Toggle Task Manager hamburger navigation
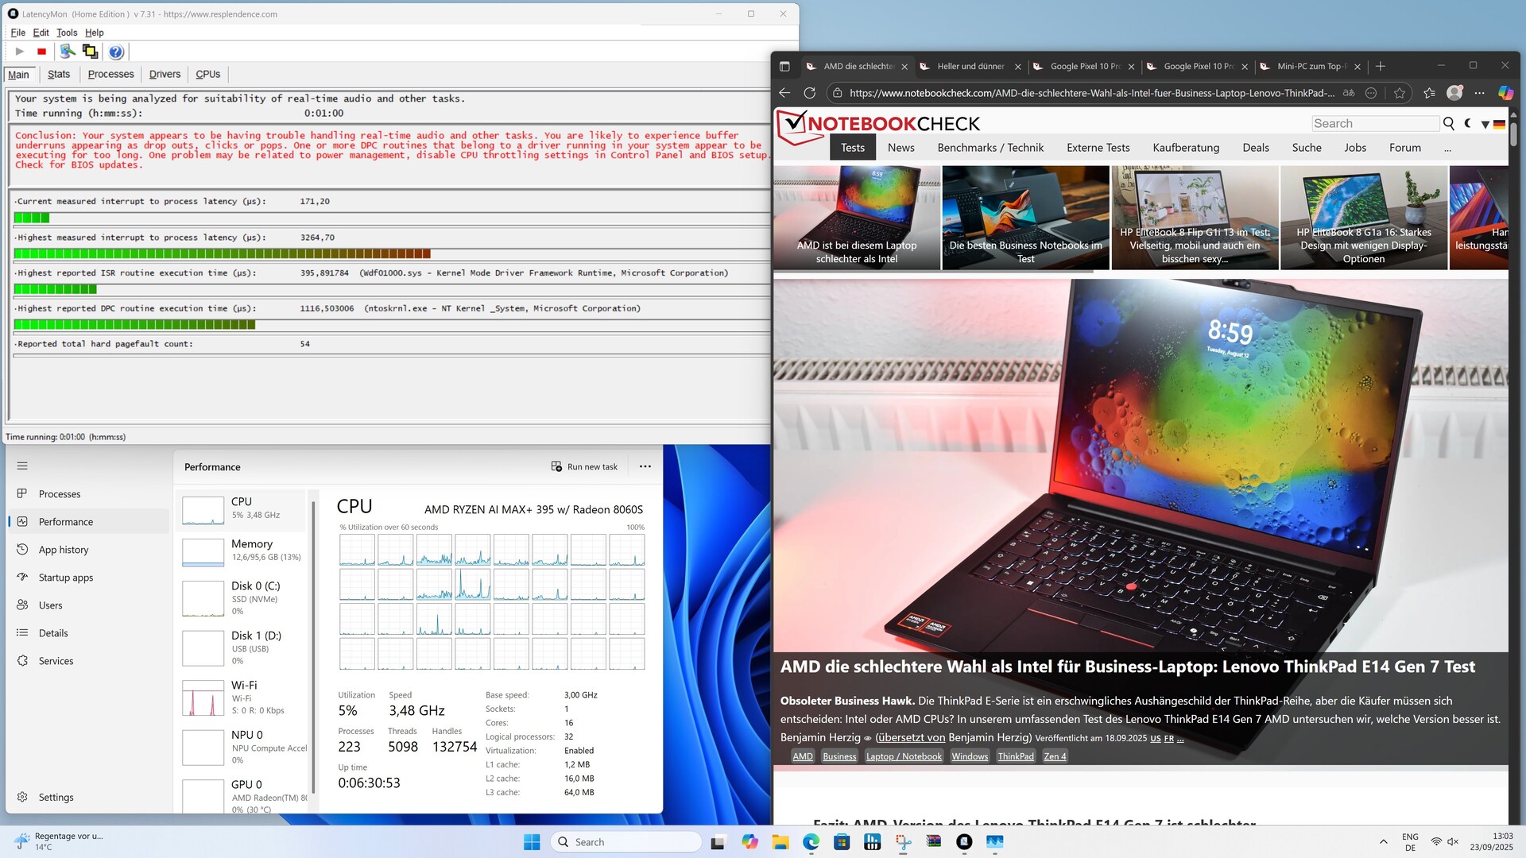This screenshot has height=858, width=1526. [22, 466]
